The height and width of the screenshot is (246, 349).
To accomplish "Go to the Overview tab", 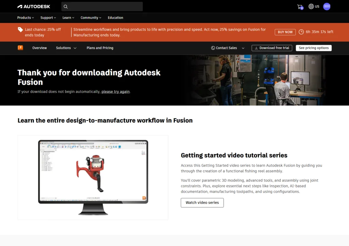I will [40, 48].
